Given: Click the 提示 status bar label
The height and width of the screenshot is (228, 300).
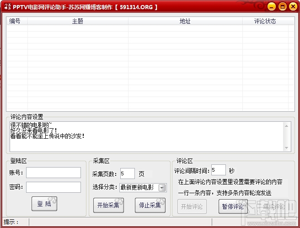Looking at the screenshot, I should (11, 222).
